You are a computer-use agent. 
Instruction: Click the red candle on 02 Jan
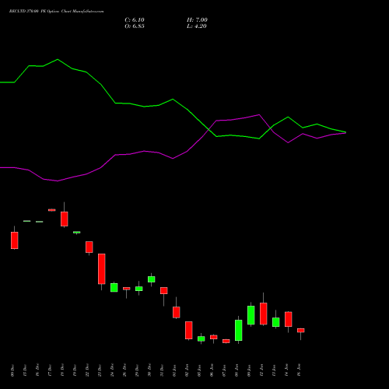(189, 330)
